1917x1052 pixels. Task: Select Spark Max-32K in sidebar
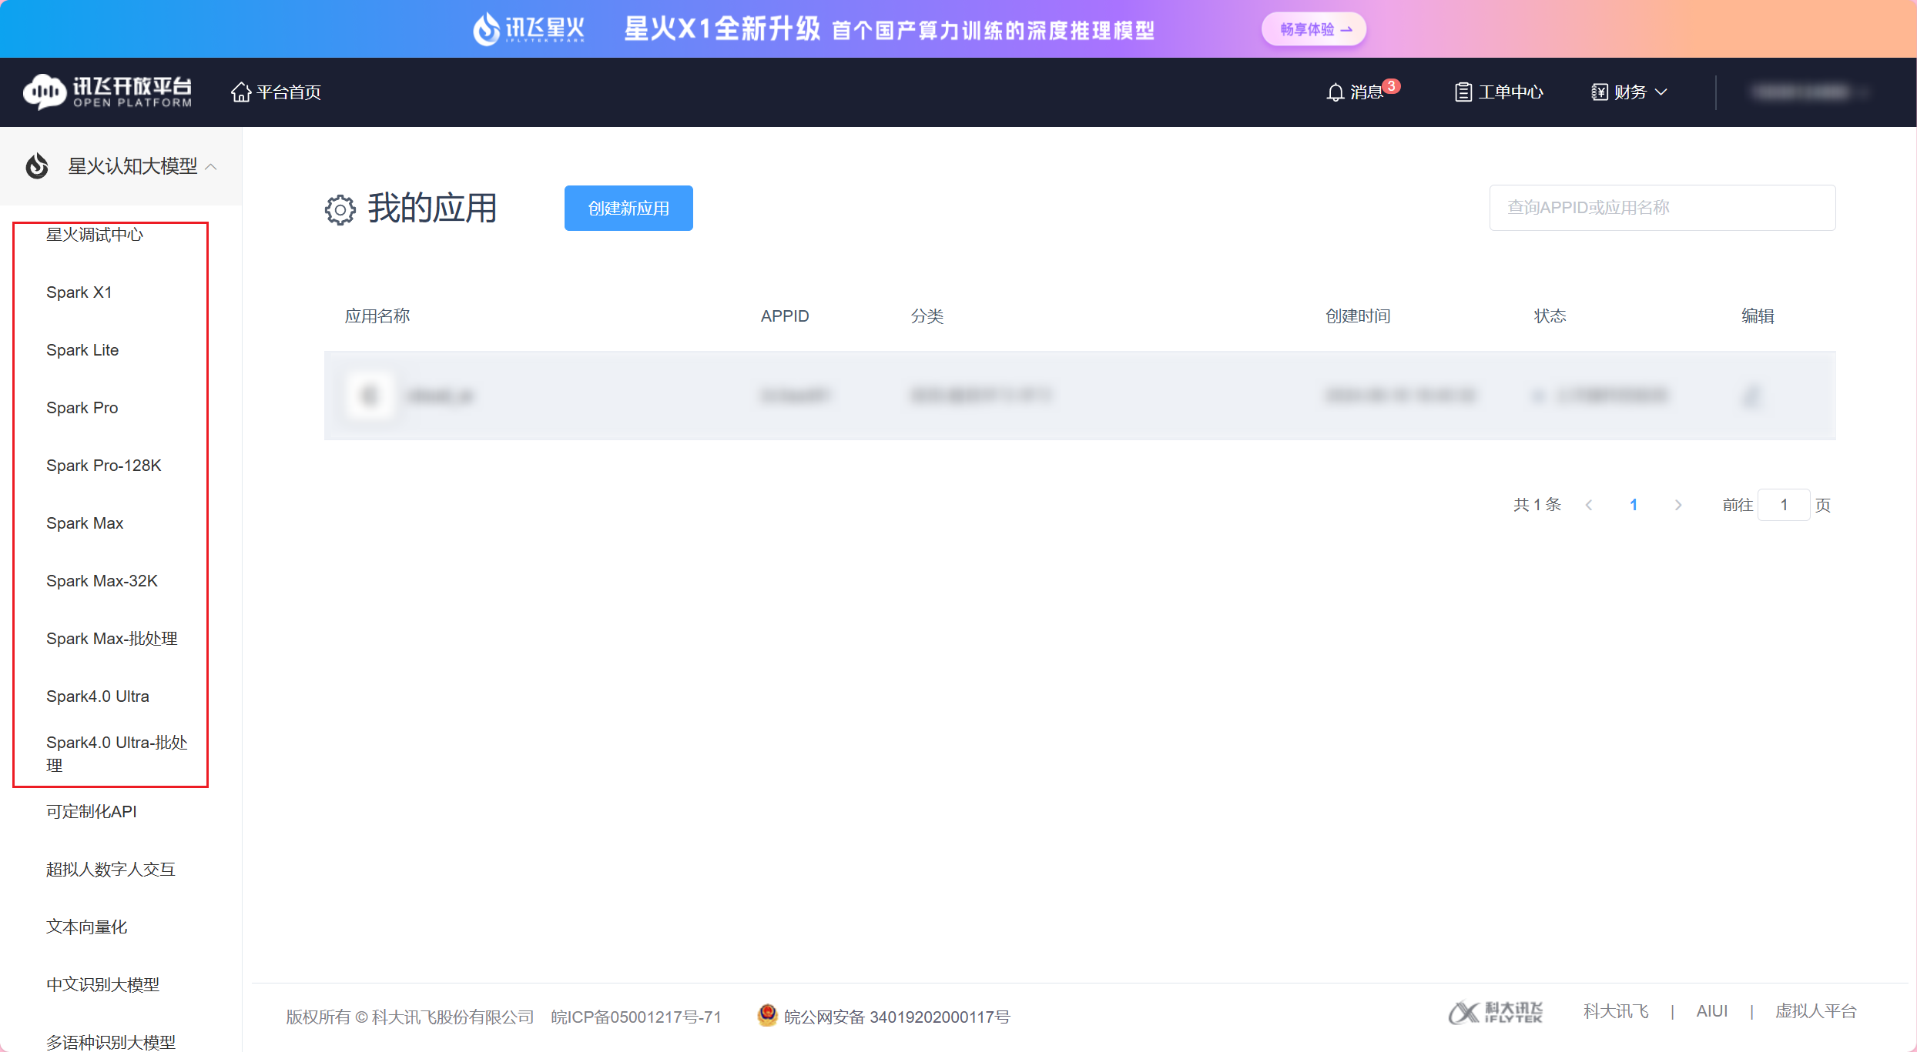pyautogui.click(x=102, y=581)
